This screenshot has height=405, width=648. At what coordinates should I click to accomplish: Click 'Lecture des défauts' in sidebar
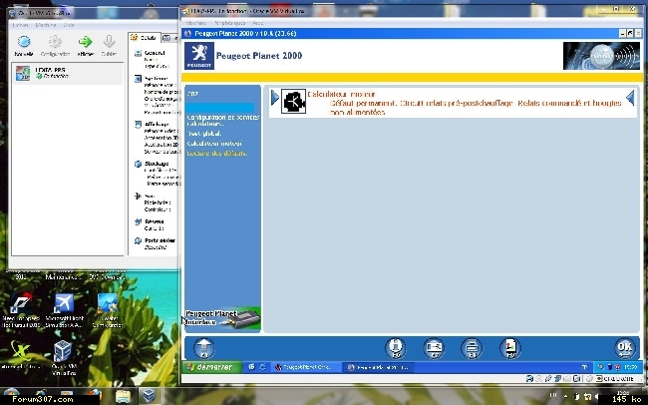(x=217, y=154)
